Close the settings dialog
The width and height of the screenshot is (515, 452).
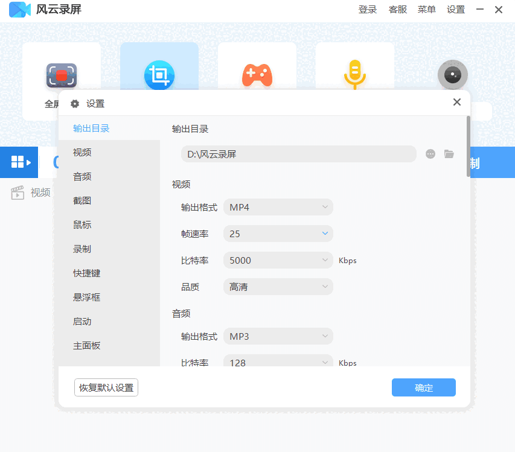tap(457, 102)
